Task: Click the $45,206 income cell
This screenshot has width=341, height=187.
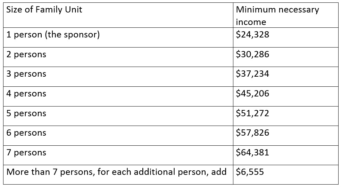Action: point(285,96)
